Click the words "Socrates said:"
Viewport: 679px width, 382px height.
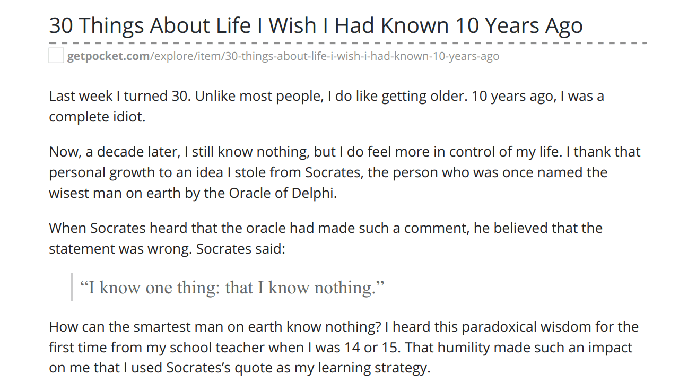pyautogui.click(x=241, y=249)
